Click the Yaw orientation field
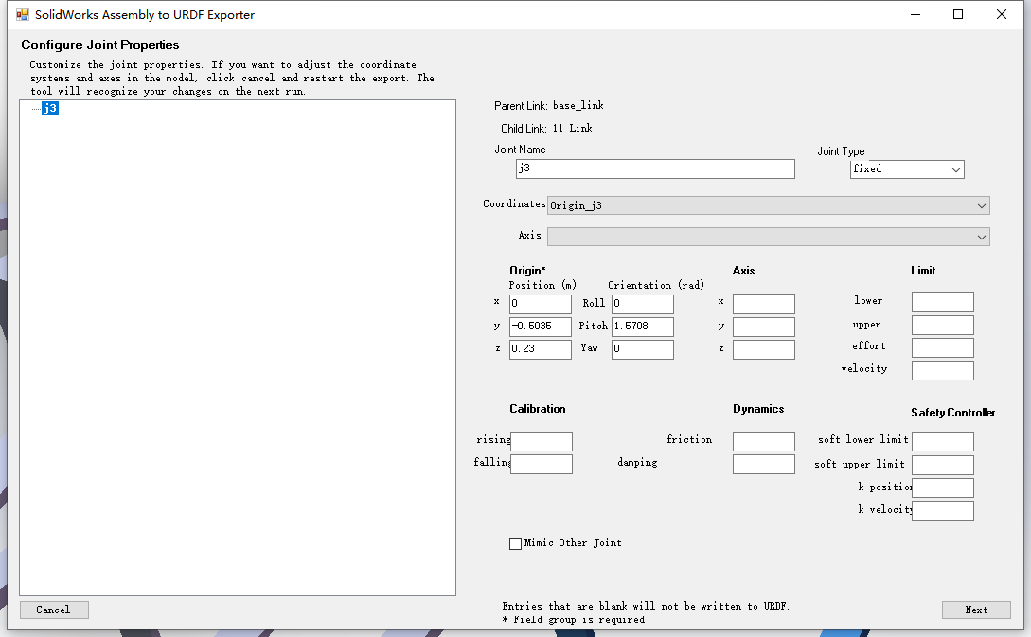This screenshot has height=637, width=1031. 642,348
